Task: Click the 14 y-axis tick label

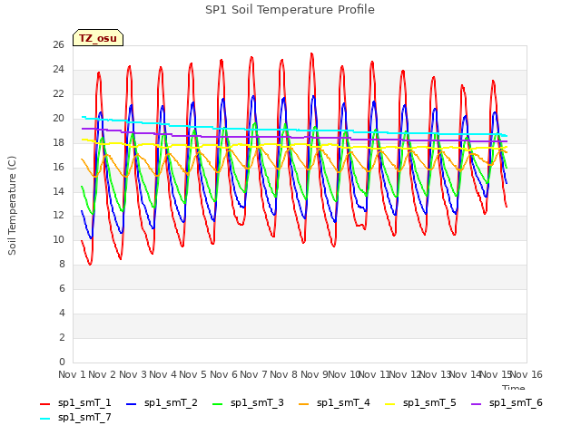Action: pos(58,191)
